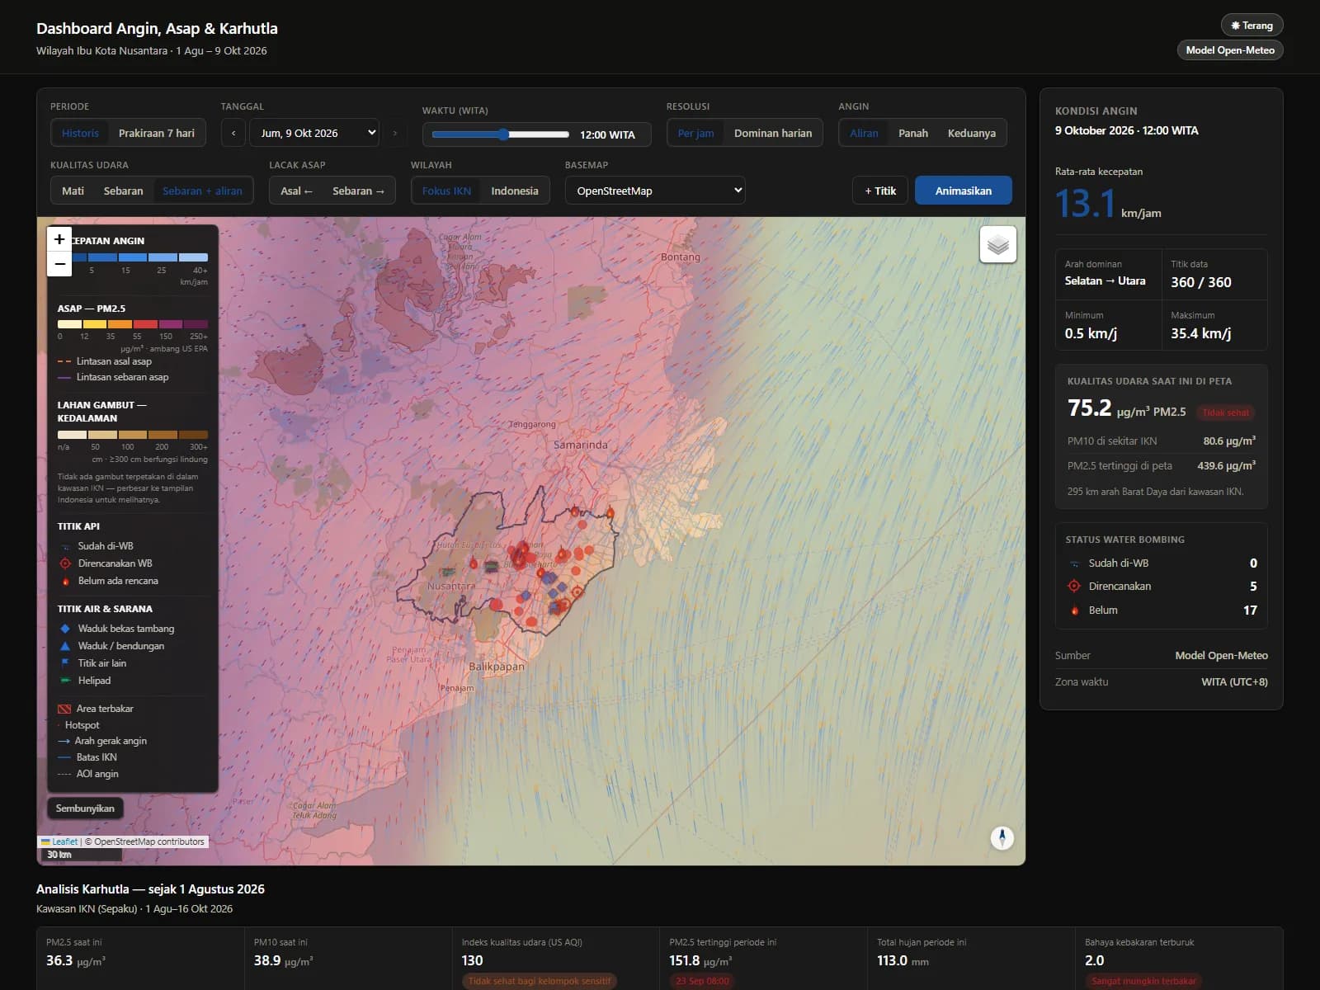
Task: Click the Samarinda label on map
Action: [x=580, y=445]
